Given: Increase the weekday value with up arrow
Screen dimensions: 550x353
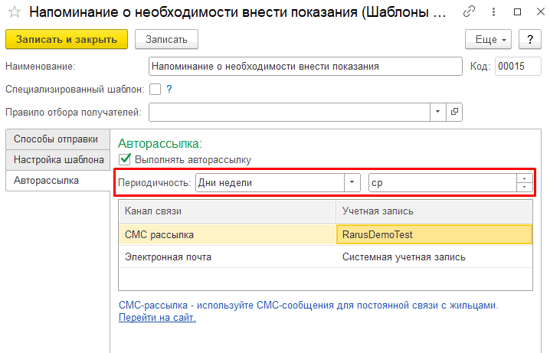Looking at the screenshot, I should pyautogui.click(x=525, y=178).
